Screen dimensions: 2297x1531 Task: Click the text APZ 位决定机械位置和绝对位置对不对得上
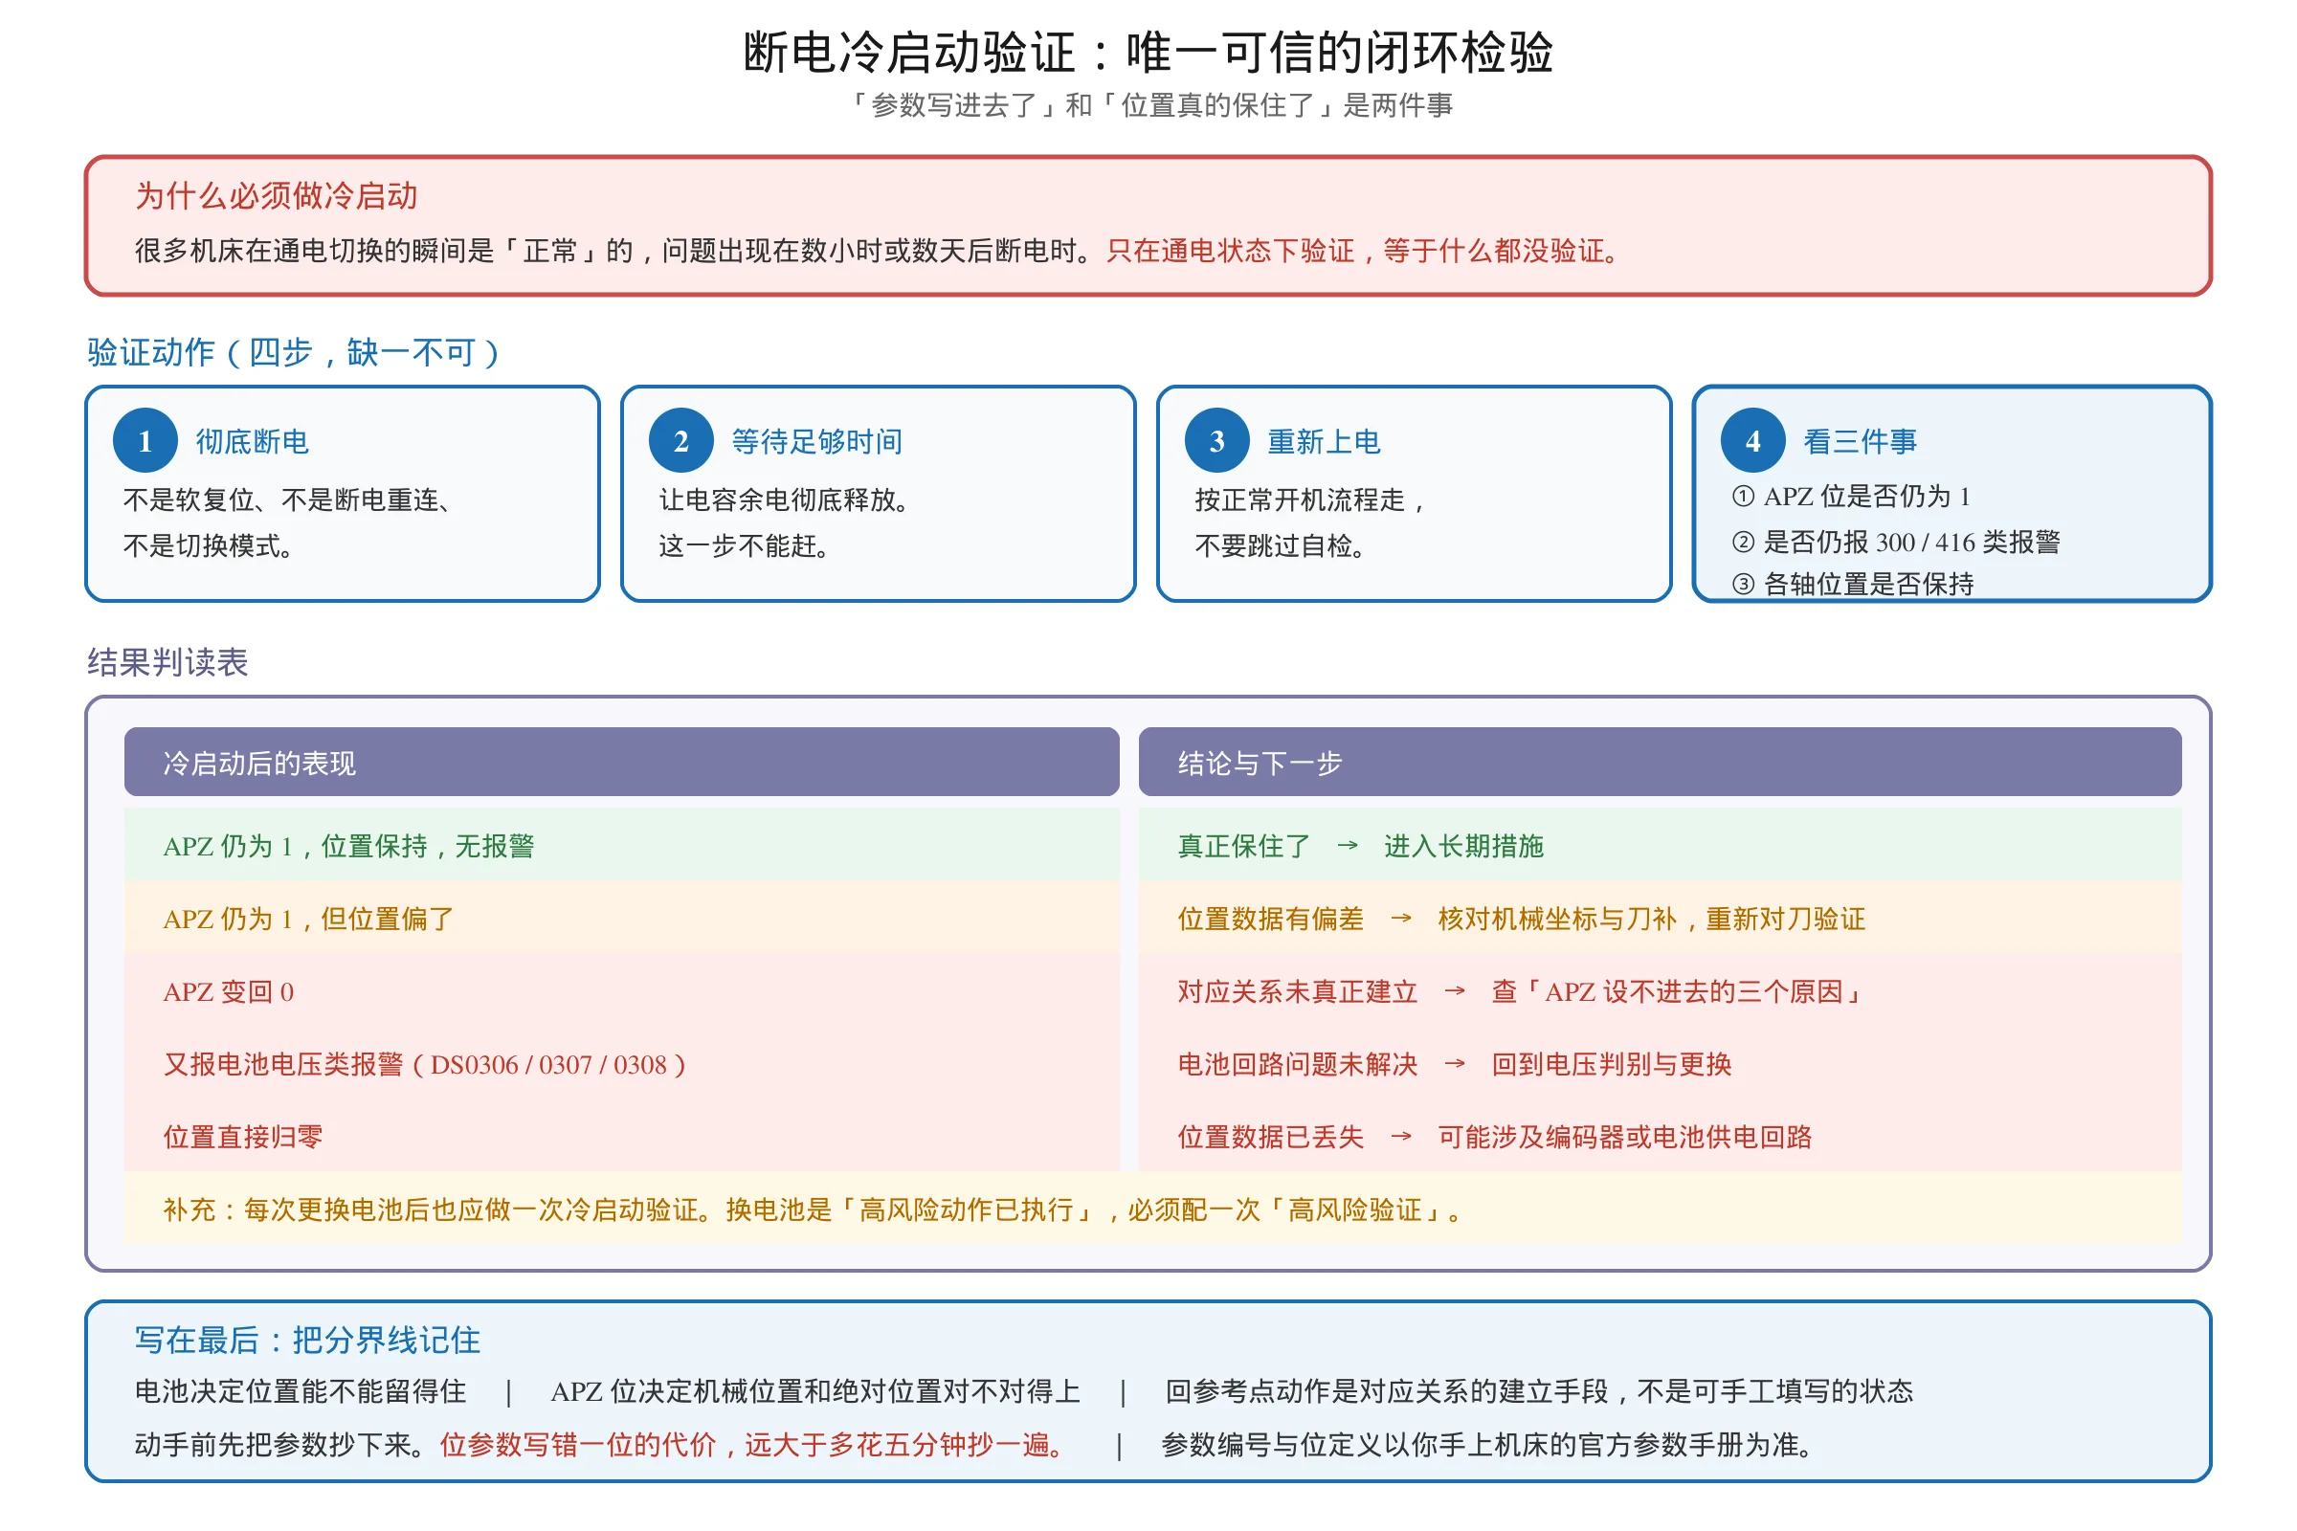(x=815, y=1391)
